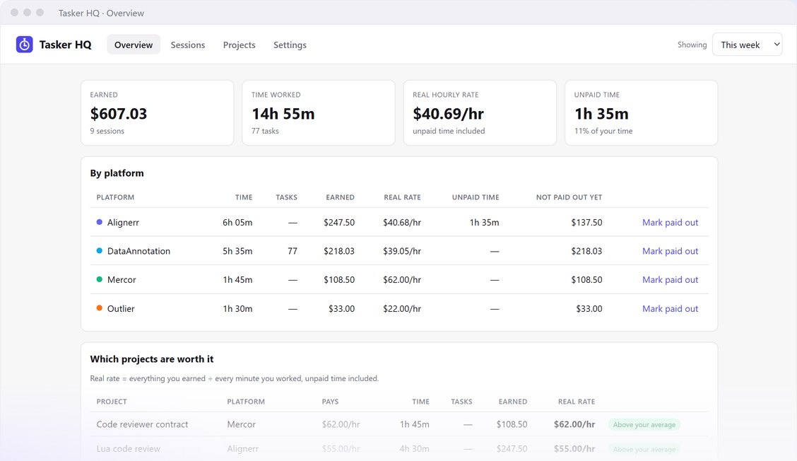The height and width of the screenshot is (461, 797).
Task: Click the PLATFORM column header in By platform
Action: click(115, 197)
